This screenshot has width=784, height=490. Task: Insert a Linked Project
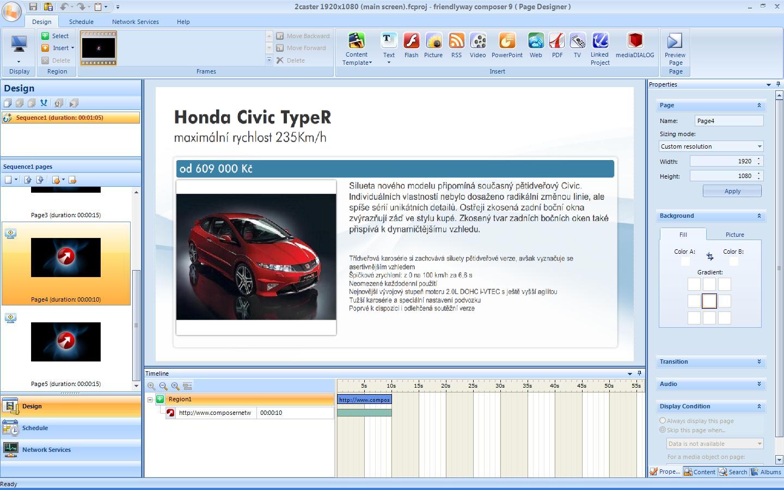click(600, 49)
